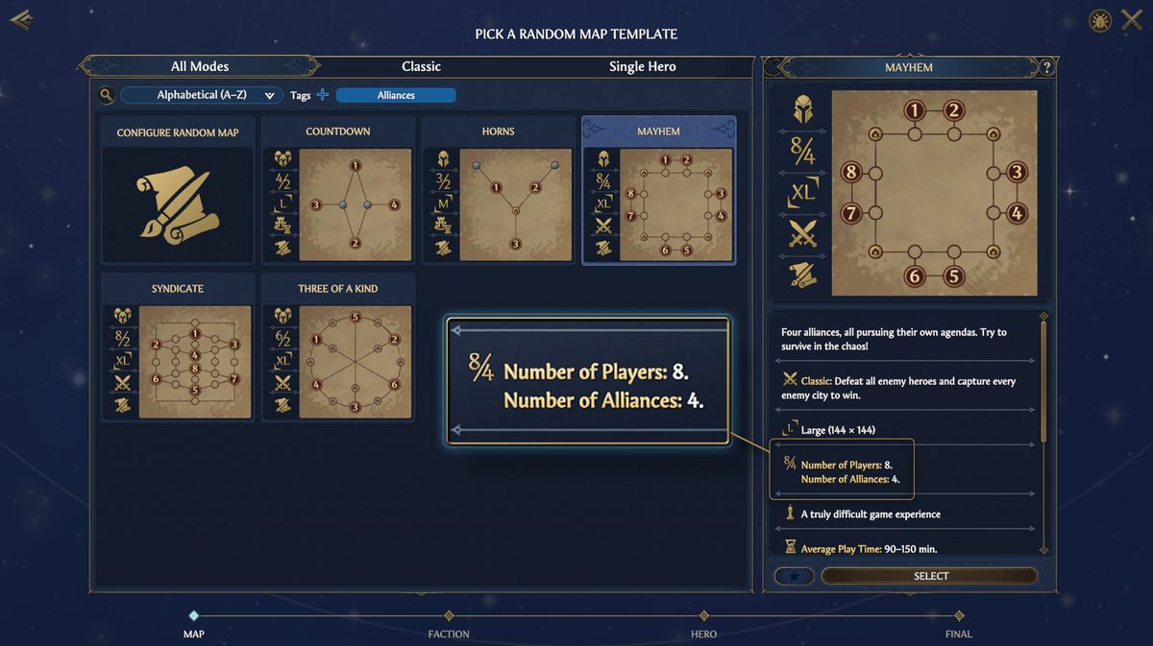Viewport: 1153px width, 646px height.
Task: Toggle the favorite star button
Action: pos(794,576)
